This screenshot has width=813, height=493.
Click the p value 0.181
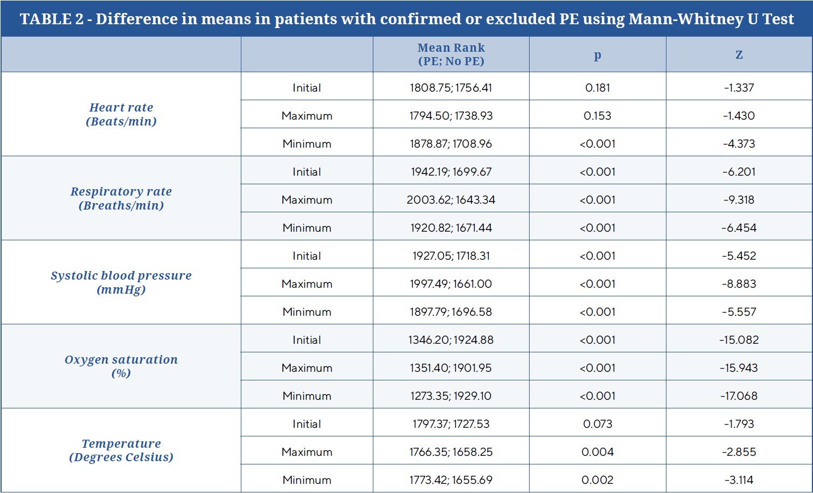[597, 88]
